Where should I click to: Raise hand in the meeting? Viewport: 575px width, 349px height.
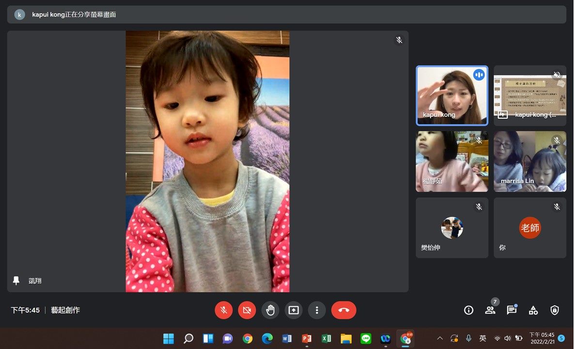coord(270,310)
